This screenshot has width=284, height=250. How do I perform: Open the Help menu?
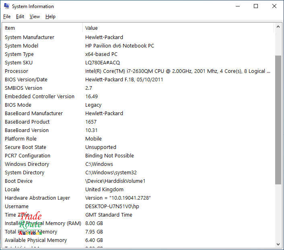pos(50,17)
